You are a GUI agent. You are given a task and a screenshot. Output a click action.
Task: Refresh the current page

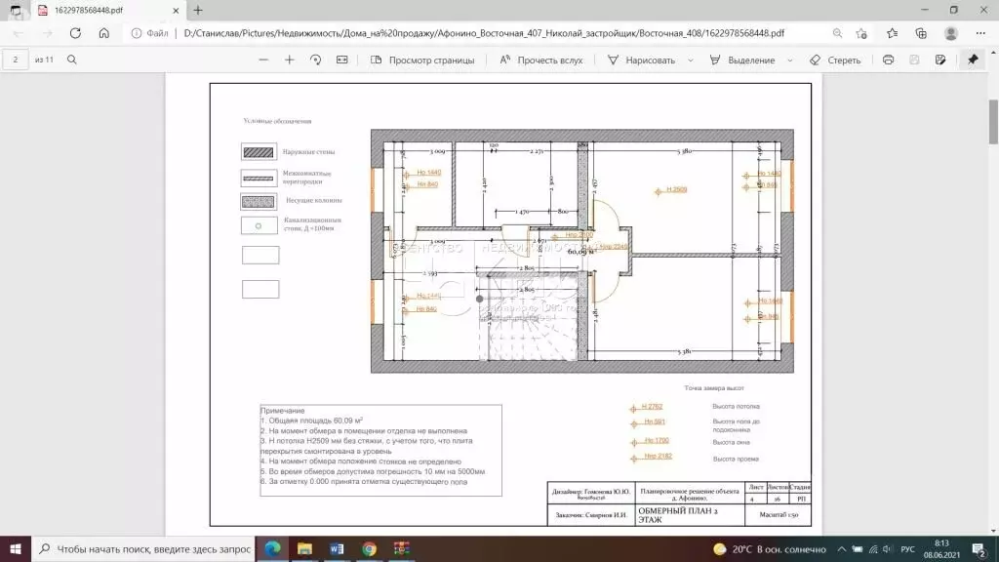[75, 33]
